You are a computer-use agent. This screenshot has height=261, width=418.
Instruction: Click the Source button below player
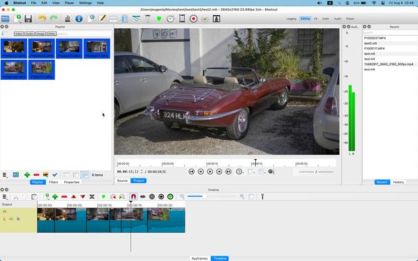pos(122,180)
